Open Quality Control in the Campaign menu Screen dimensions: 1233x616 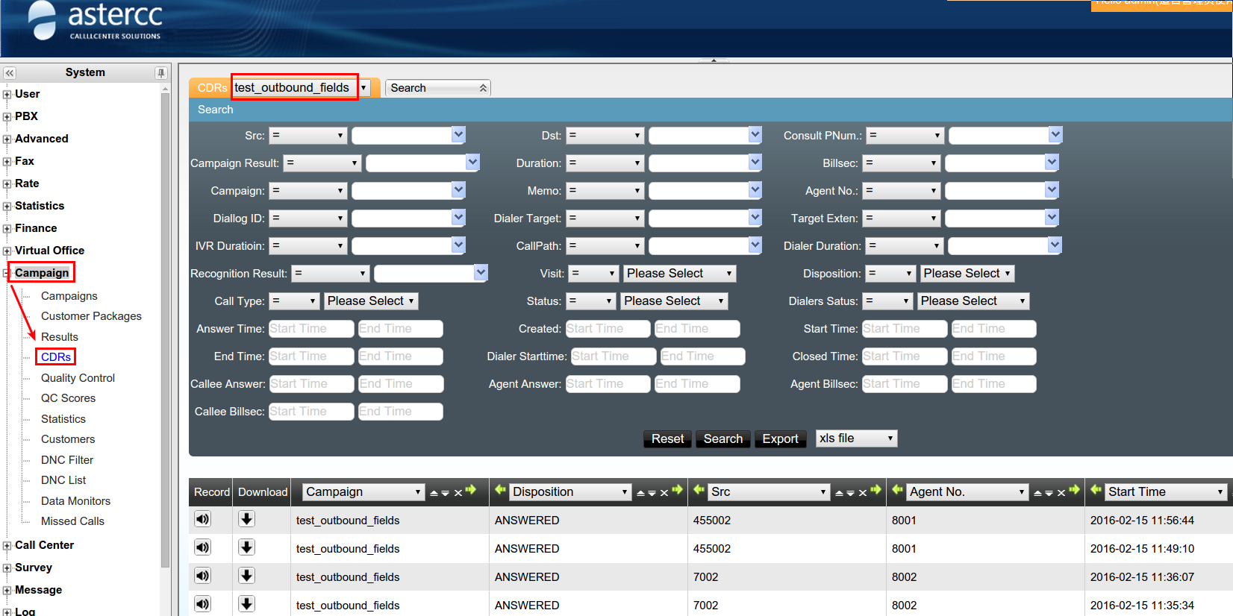coord(78,378)
